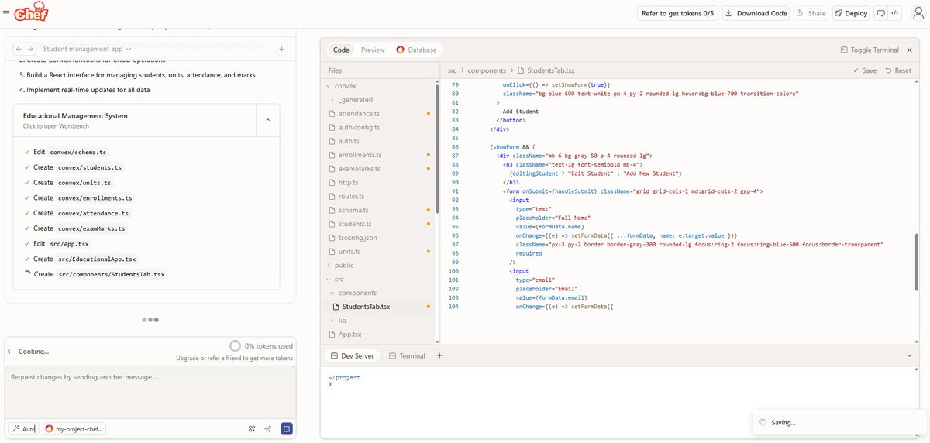Go forward with the right arrow button
Image resolution: width=930 pixels, height=443 pixels.
30,49
